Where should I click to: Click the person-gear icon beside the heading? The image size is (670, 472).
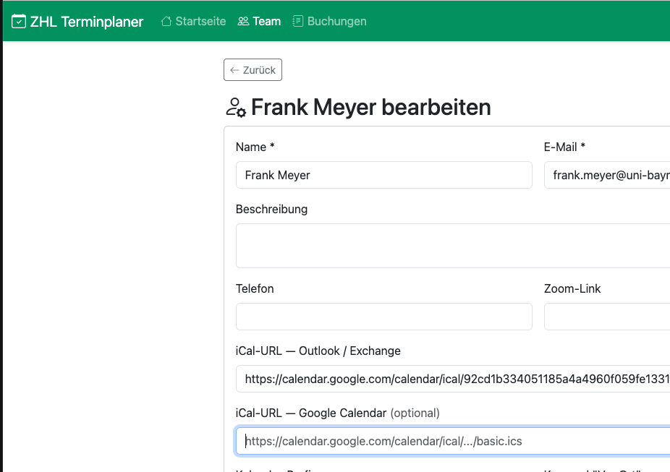tap(236, 107)
